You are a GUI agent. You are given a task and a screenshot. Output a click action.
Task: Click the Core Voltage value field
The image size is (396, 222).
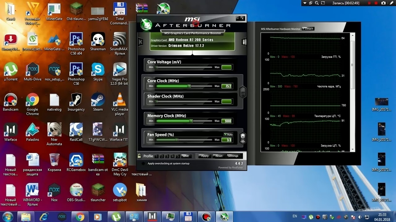(227, 67)
